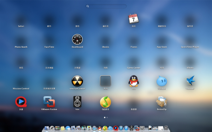Image resolution: width=212 pixels, height=132 pixels.
Task: Click the Game Center label
Action: 134,68
